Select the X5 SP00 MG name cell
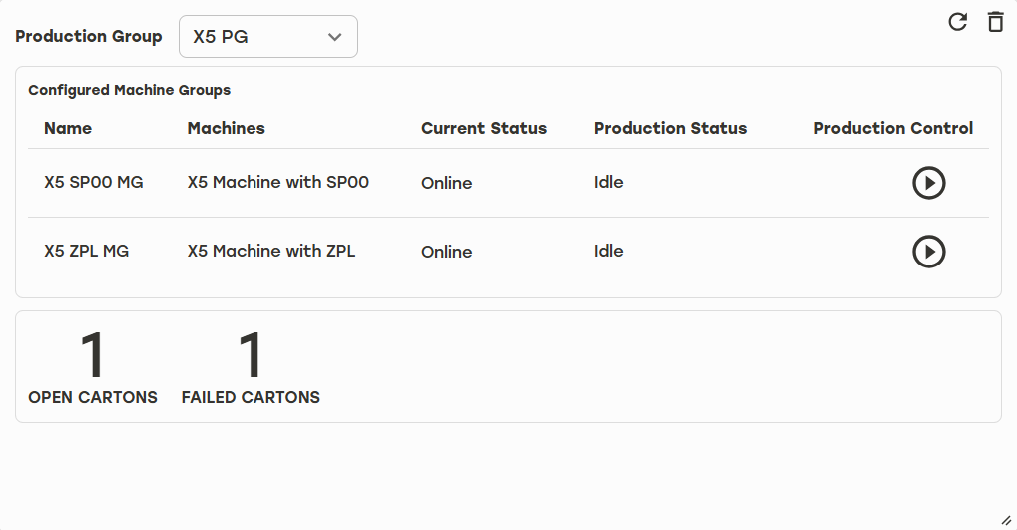Viewport: 1017px width, 530px height. click(94, 183)
